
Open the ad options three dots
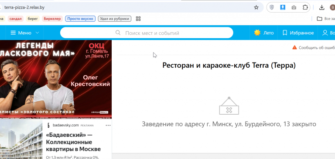(108, 126)
